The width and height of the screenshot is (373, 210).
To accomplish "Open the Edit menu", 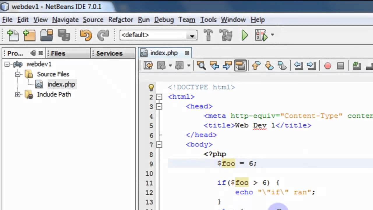I will 23,20.
